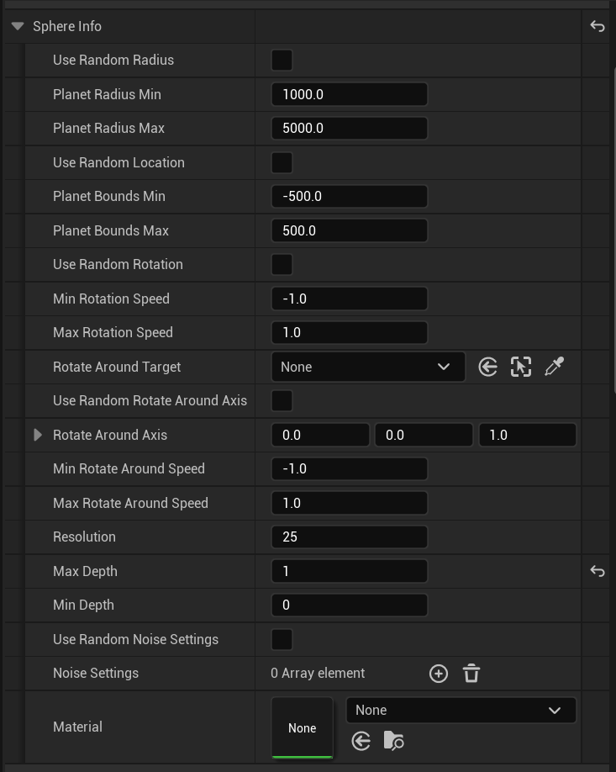Screen dimensions: 616x772
Task: Use Content Browser selection for Material
Action: coord(361,741)
